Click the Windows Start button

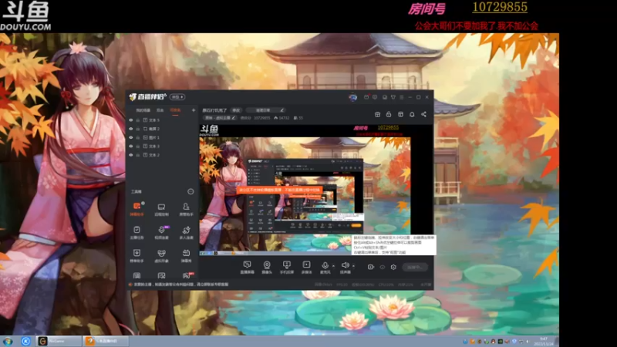8,341
